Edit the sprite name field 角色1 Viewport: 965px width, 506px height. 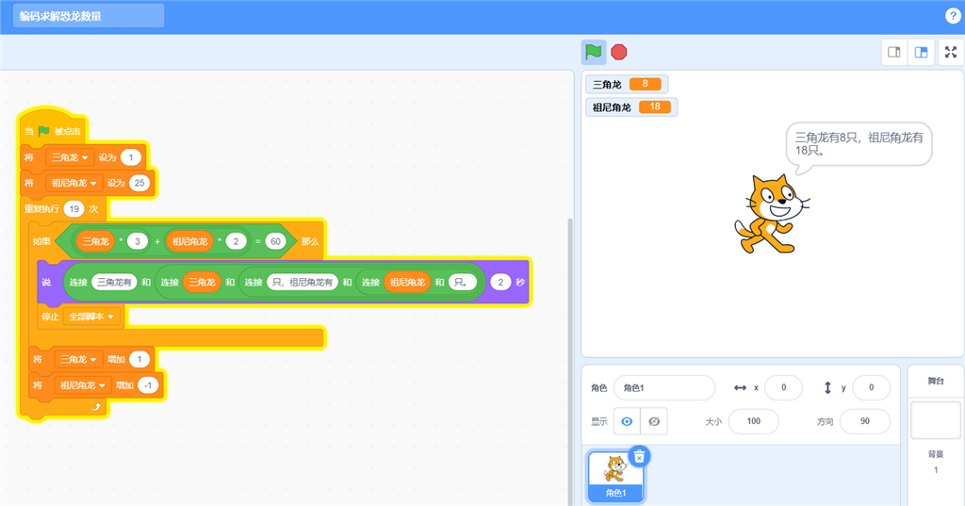click(663, 388)
